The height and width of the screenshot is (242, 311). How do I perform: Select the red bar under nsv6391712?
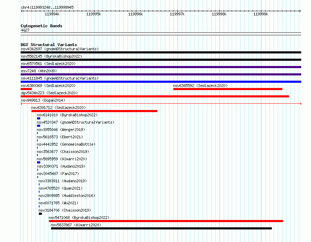point(94,111)
